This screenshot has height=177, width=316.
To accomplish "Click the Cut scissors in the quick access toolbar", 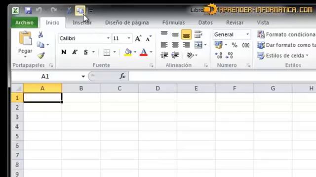I will tap(69, 10).
